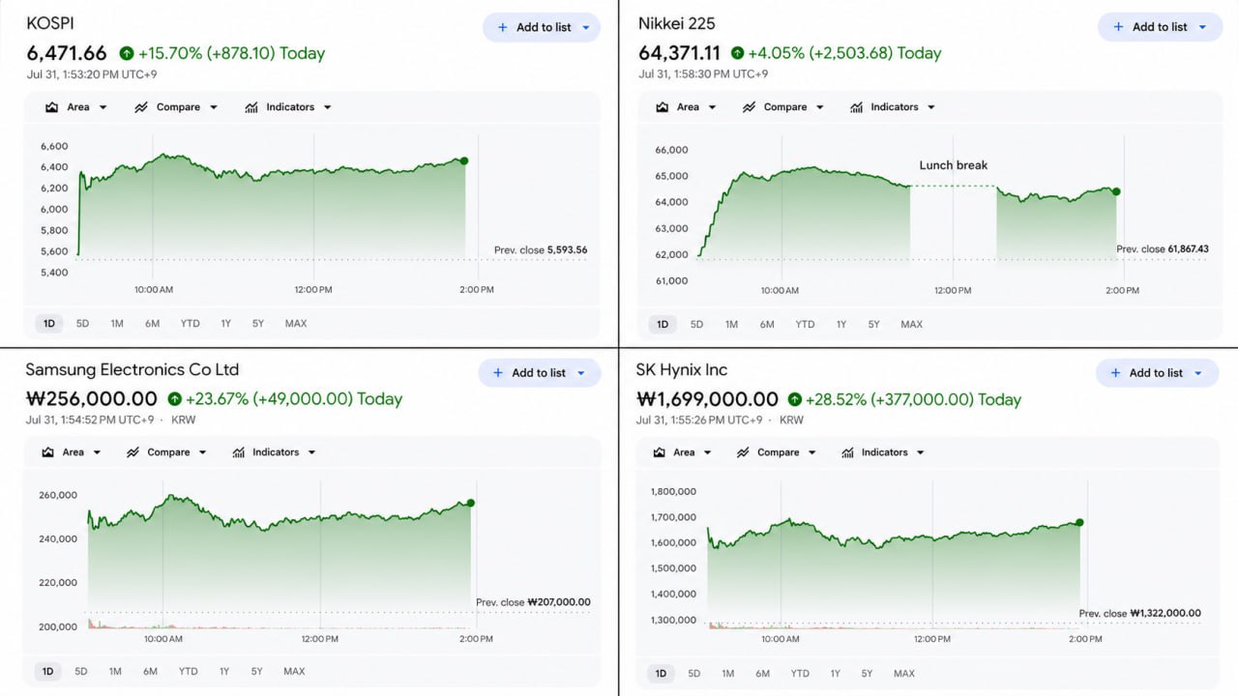Open the Compare dropdown for SK Hynix
This screenshot has height=696, width=1238.
tap(777, 452)
